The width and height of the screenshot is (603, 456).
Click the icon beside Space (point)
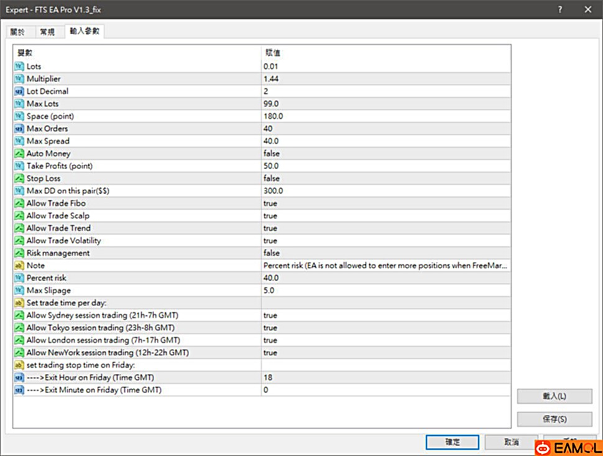click(x=19, y=116)
